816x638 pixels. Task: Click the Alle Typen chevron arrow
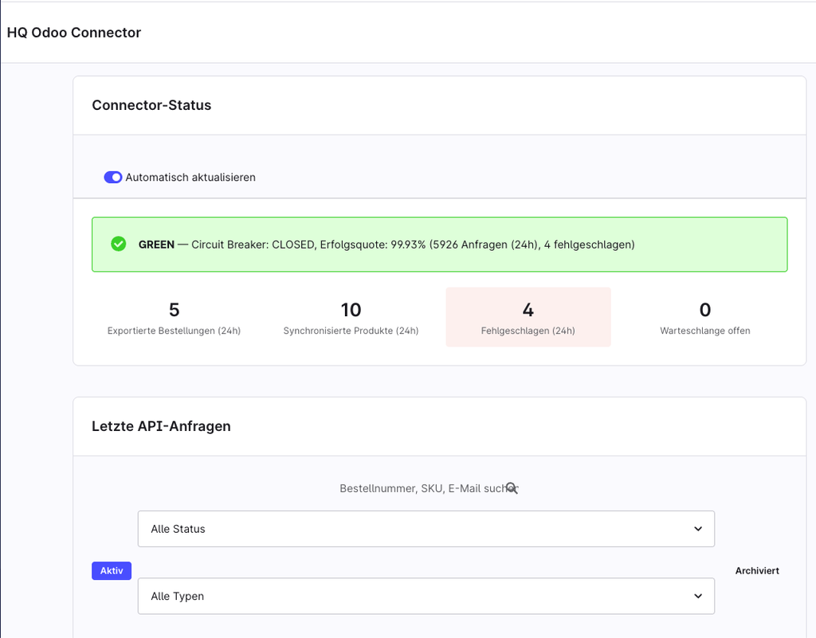(698, 596)
